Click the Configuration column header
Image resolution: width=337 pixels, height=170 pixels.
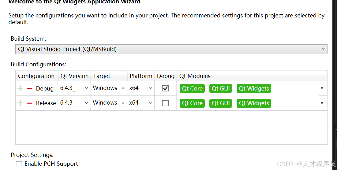[x=36, y=76]
